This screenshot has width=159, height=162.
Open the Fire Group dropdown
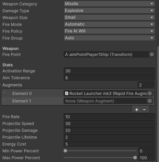109,38
